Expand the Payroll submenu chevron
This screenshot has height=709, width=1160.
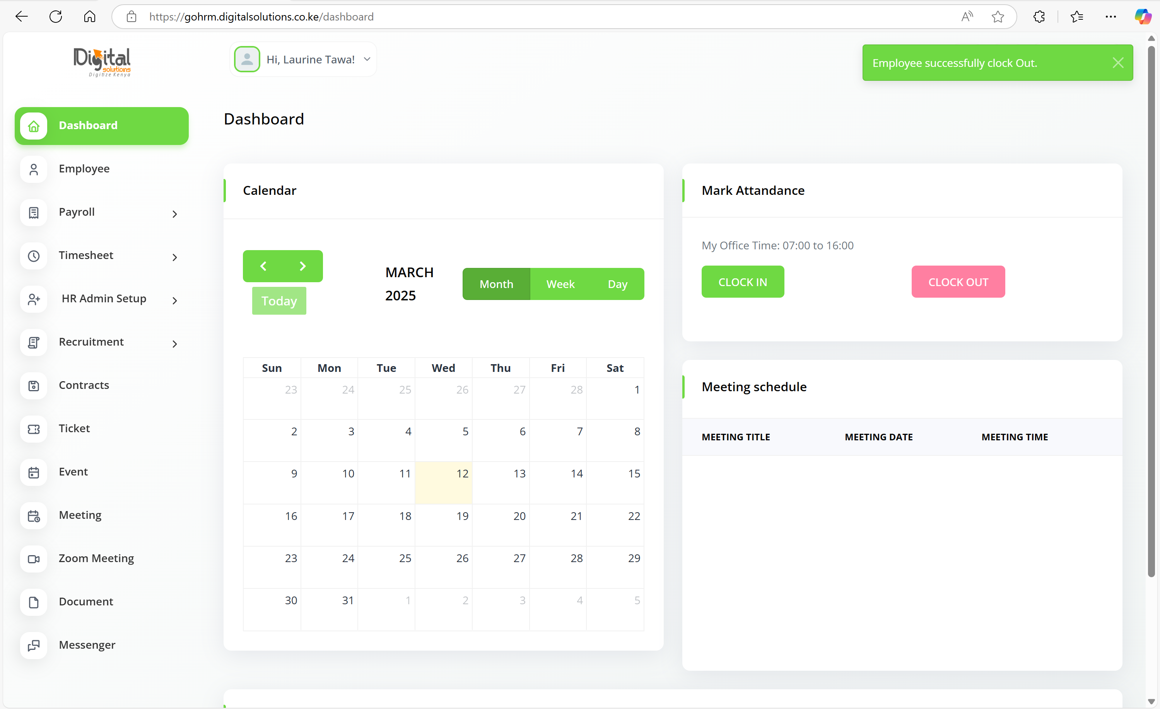coord(175,214)
